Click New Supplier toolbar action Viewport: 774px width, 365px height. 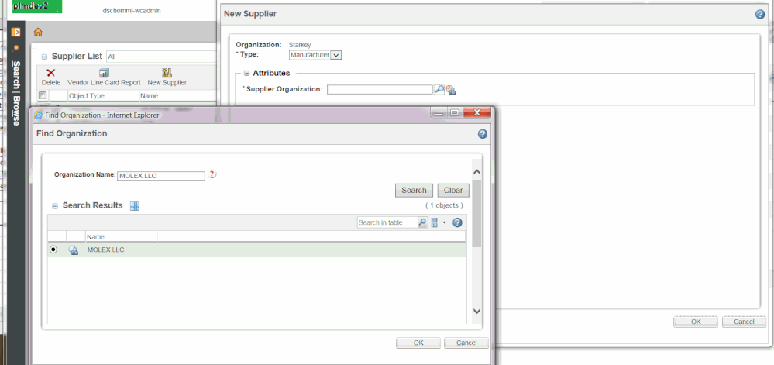167,77
